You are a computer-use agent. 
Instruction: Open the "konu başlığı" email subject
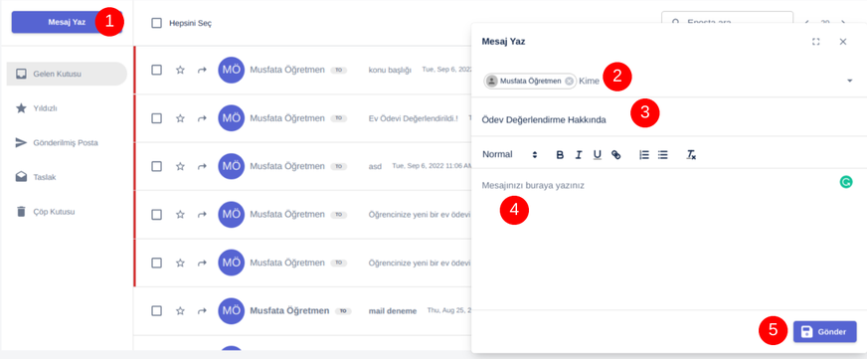click(x=390, y=71)
